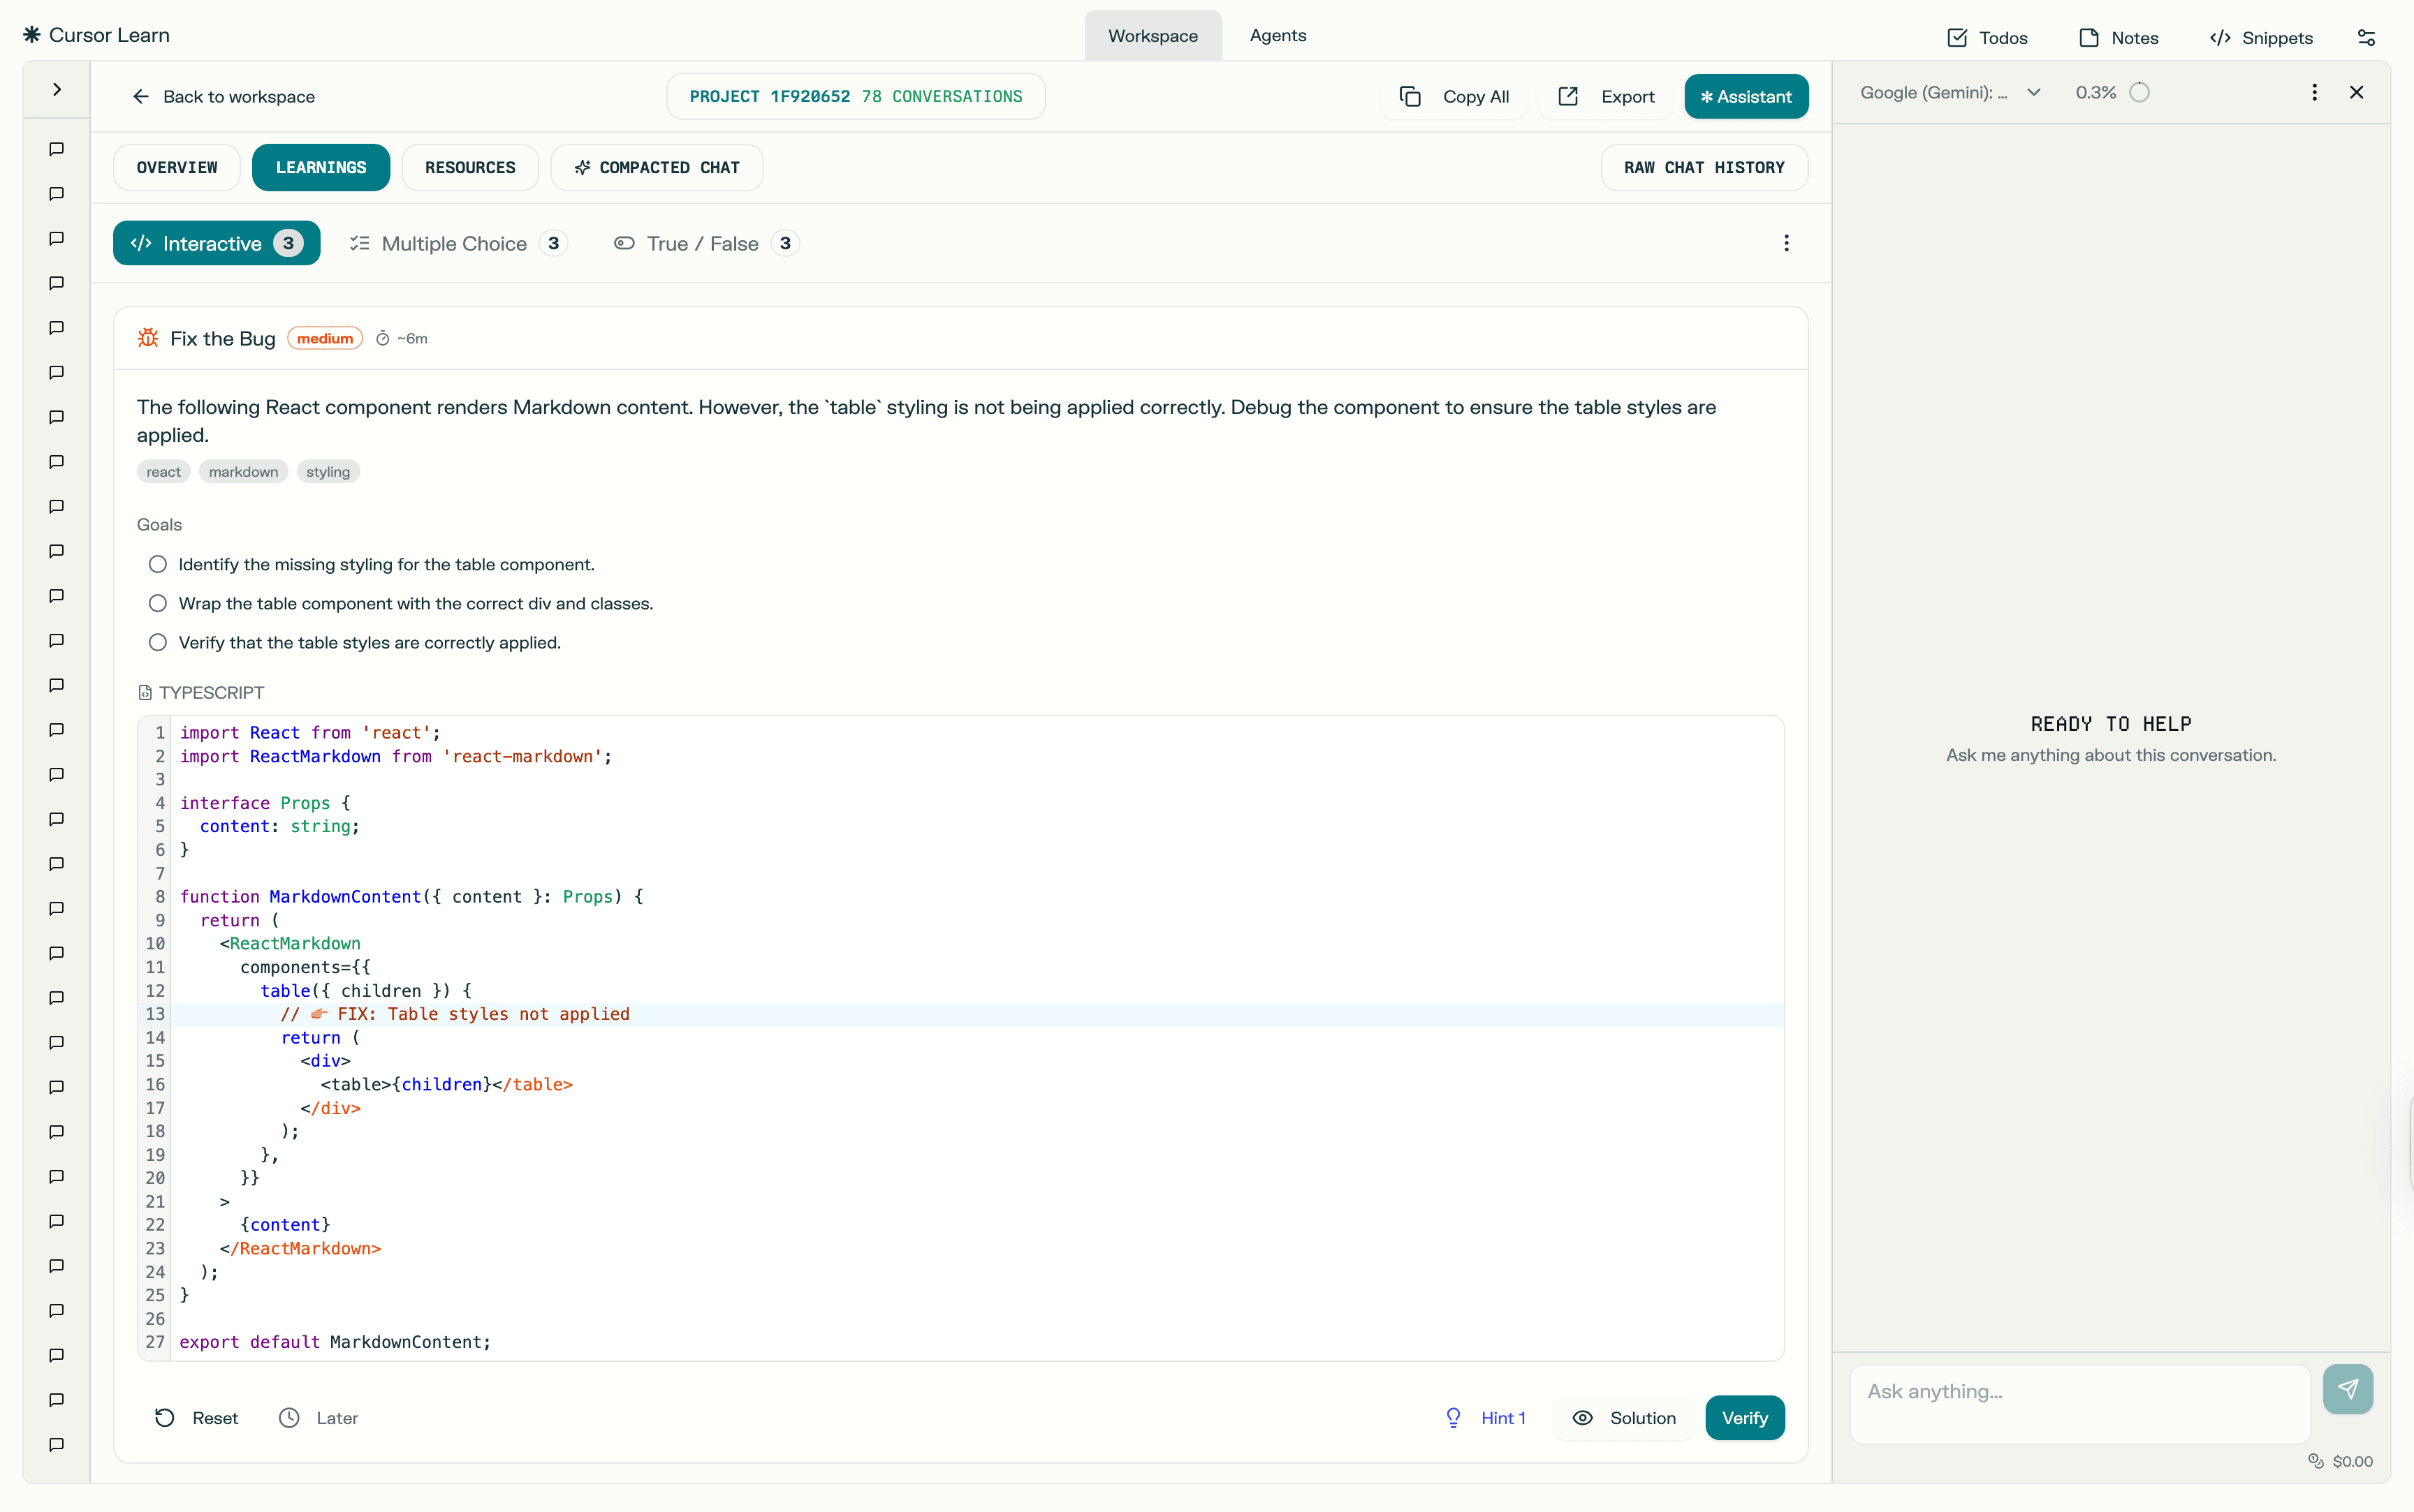2414x1512 pixels.
Task: Switch to the RESOURCES tab
Action: [470, 167]
